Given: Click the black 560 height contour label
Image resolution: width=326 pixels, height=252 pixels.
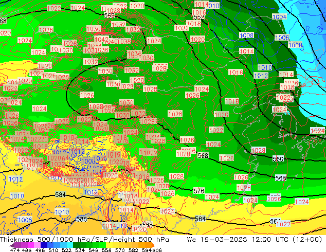Looking at the screenshot, I should pyautogui.click(x=278, y=159).
